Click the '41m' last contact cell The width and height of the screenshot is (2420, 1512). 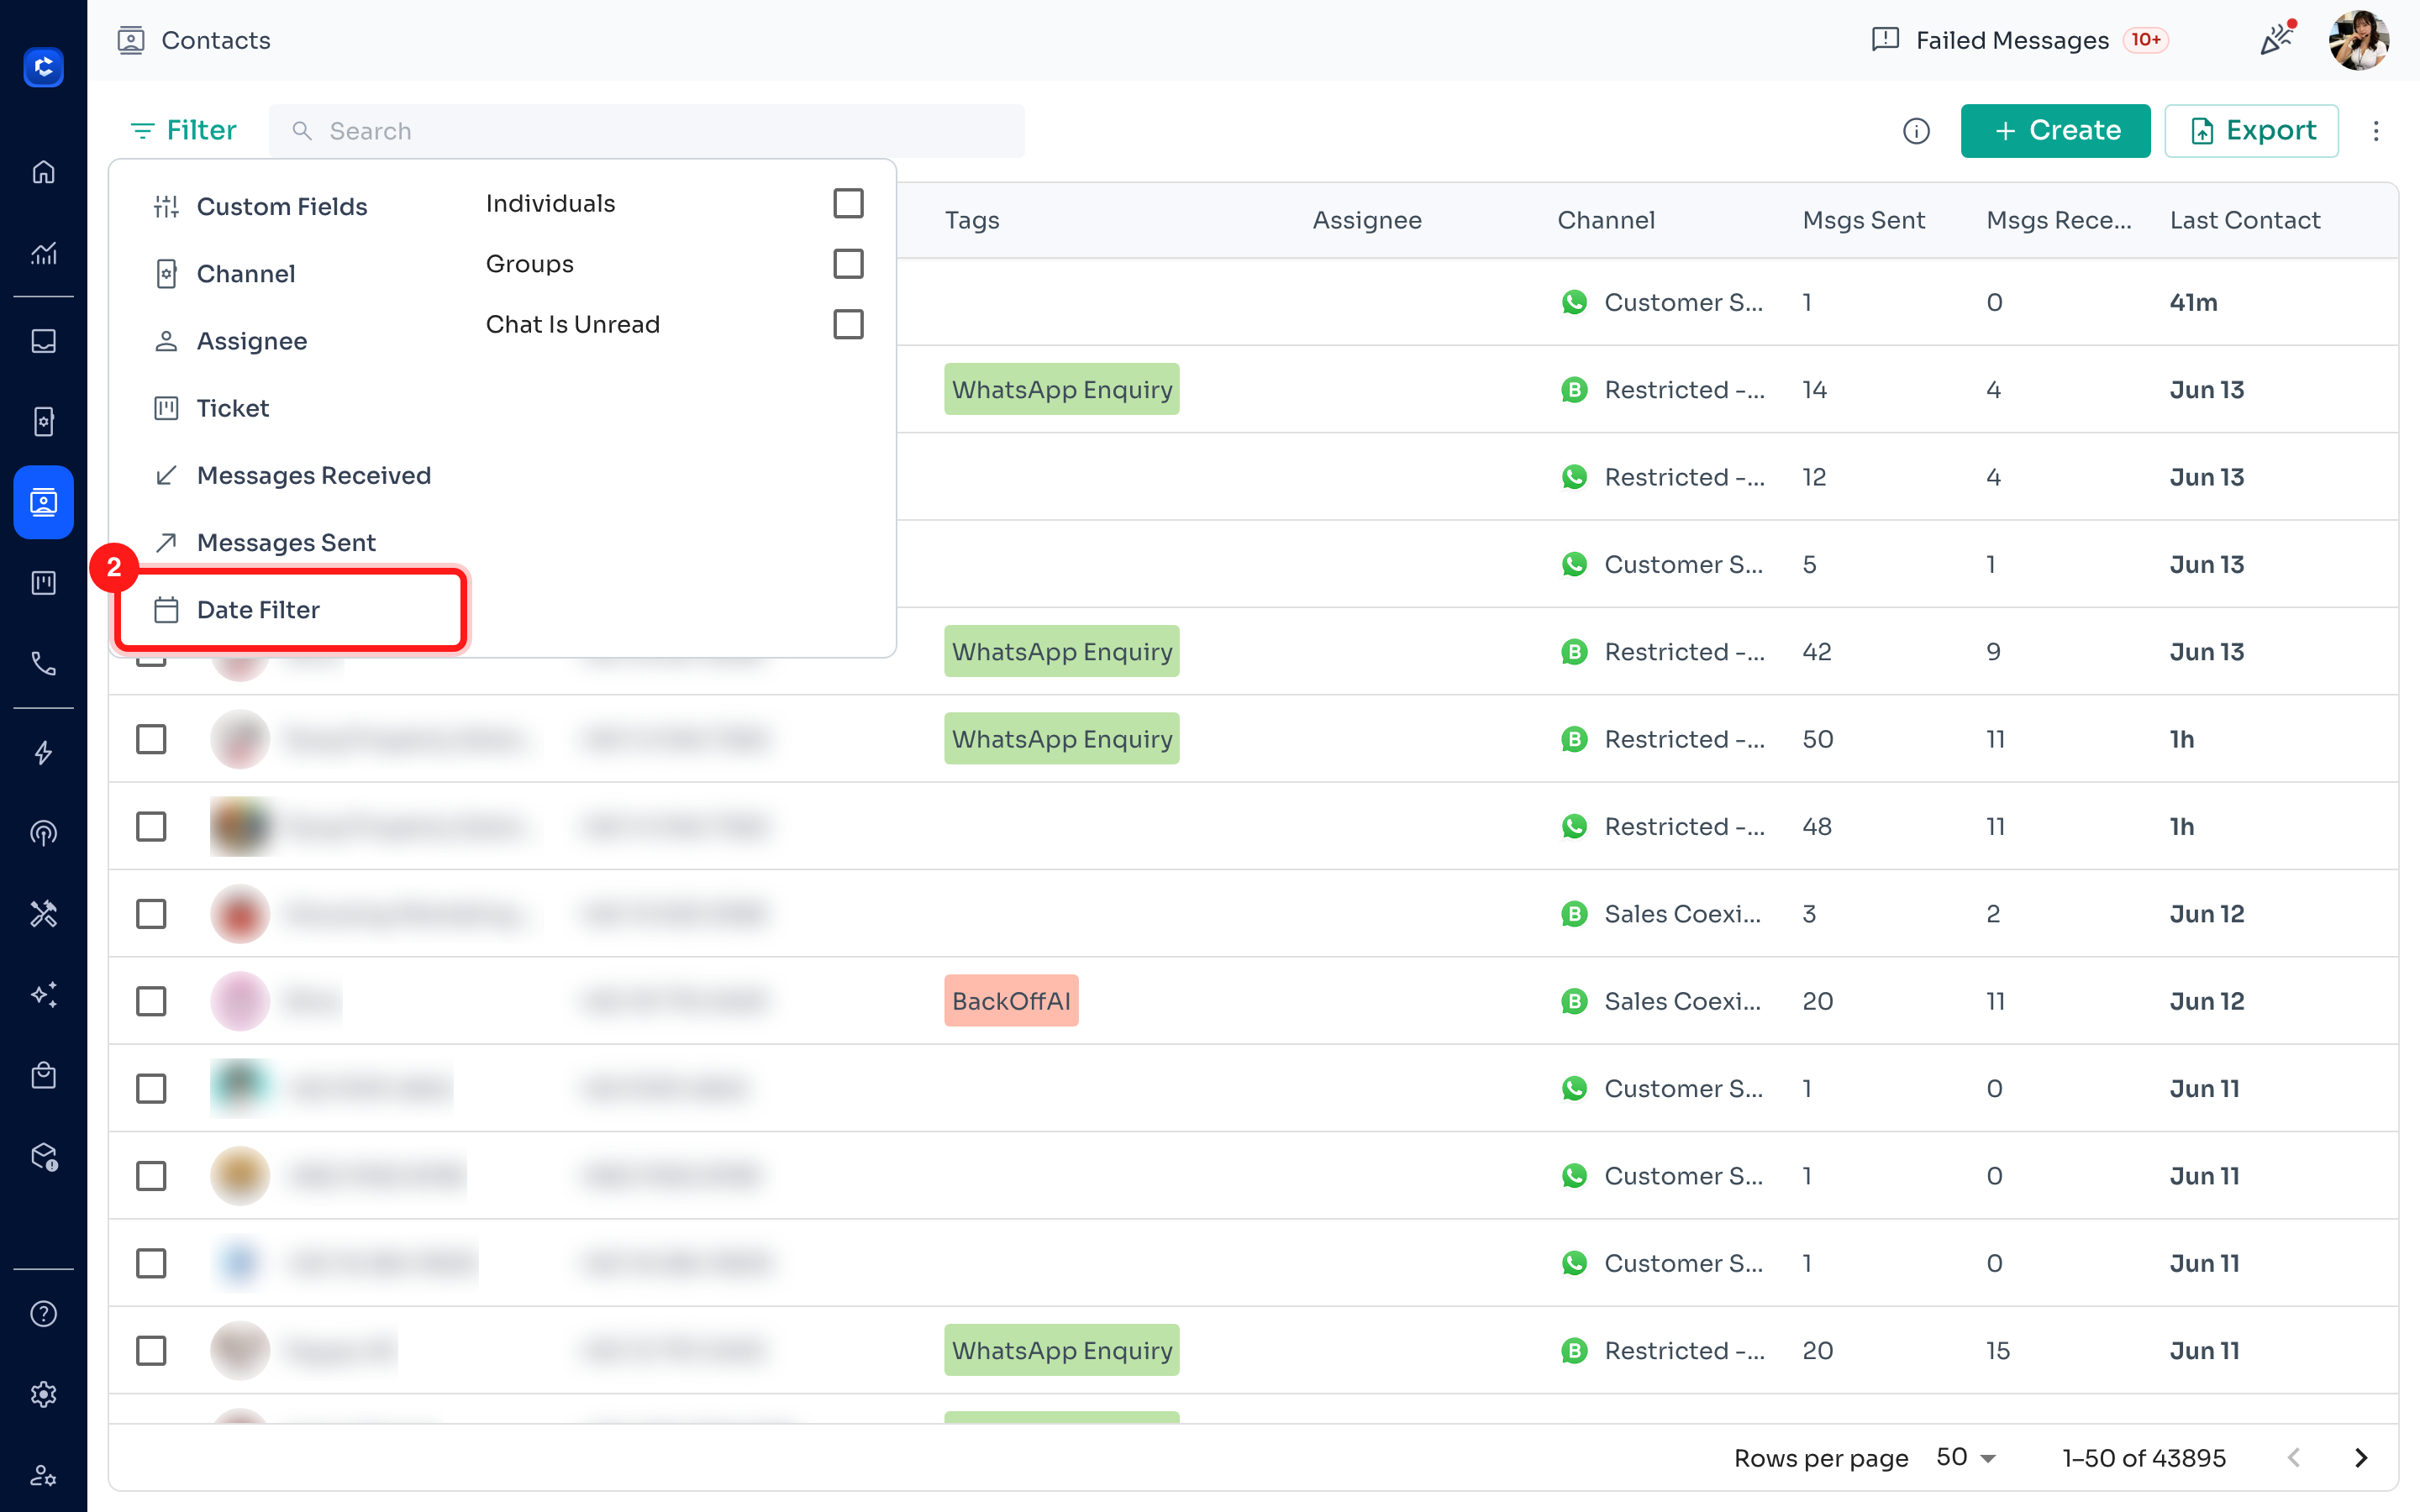2193,302
